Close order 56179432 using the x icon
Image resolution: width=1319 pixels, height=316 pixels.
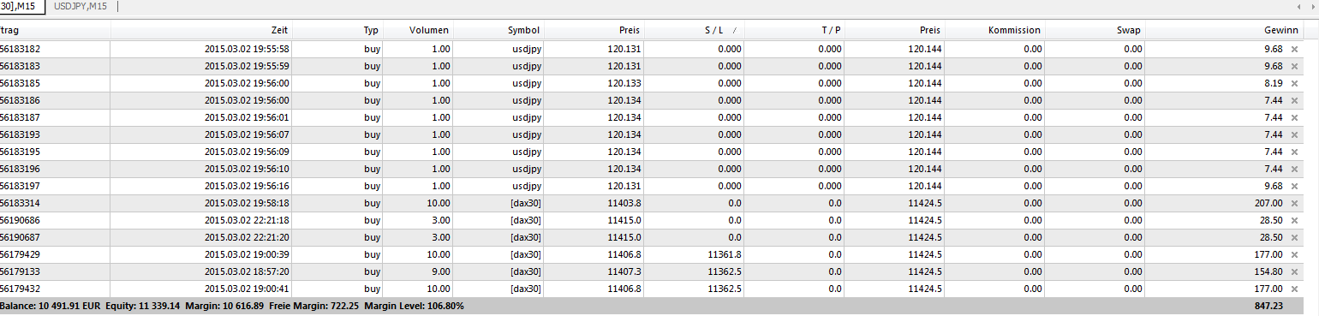1294,289
